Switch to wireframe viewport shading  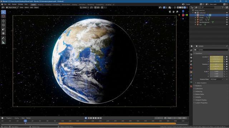point(178,7)
